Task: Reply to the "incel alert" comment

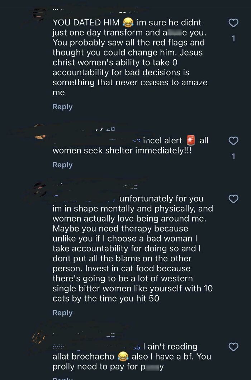Action: pos(62,165)
